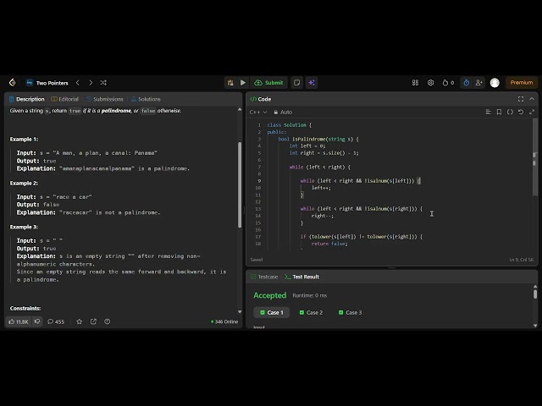Screen dimensions: 542x406
Task: Click the Accepted status text
Action: pos(269,295)
